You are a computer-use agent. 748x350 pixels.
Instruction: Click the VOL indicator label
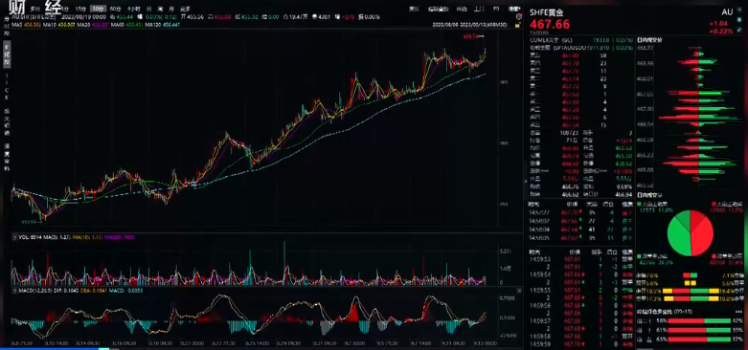click(x=24, y=236)
